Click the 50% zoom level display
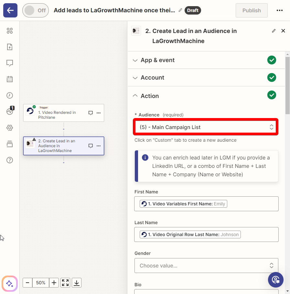Image resolution: width=290 pixels, height=294 pixels. (41, 283)
